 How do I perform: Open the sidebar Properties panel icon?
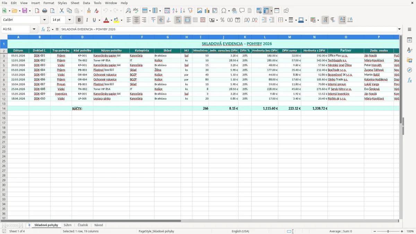tap(409, 40)
